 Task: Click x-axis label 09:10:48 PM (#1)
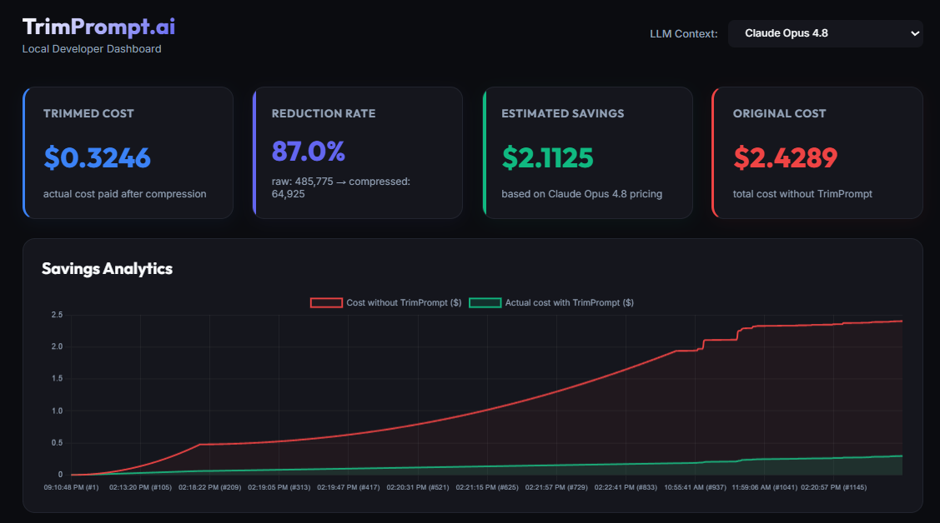[x=72, y=488]
